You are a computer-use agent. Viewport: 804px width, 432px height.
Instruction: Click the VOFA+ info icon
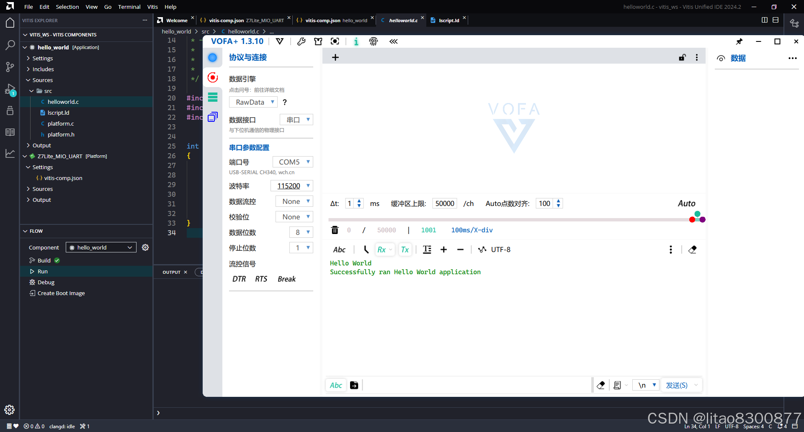coord(356,41)
